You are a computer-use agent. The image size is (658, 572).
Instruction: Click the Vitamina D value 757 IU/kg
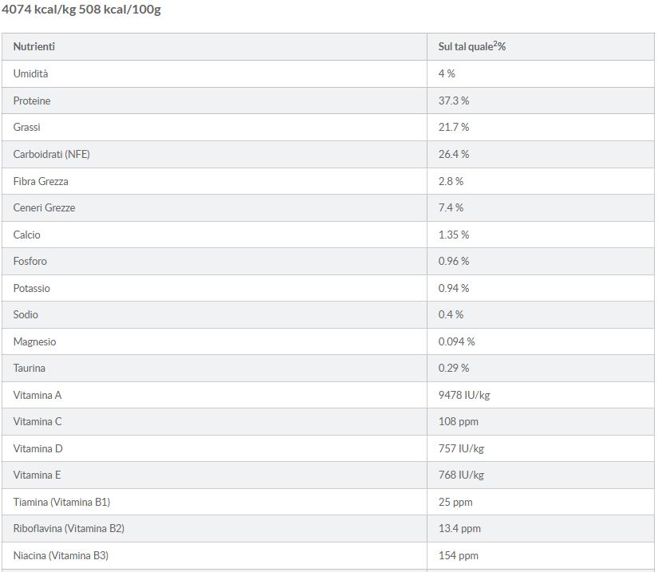[x=461, y=448]
